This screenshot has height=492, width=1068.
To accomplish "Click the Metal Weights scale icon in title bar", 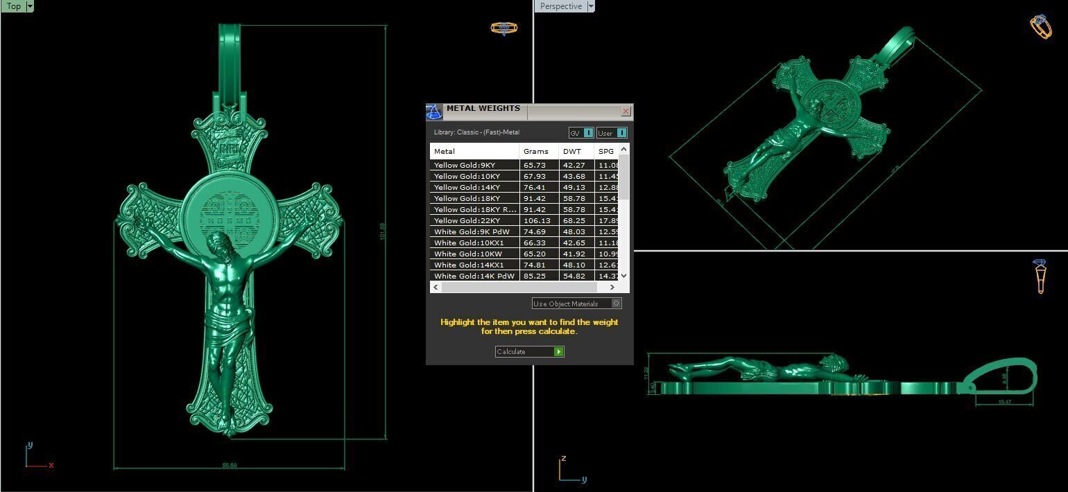I will [434, 112].
